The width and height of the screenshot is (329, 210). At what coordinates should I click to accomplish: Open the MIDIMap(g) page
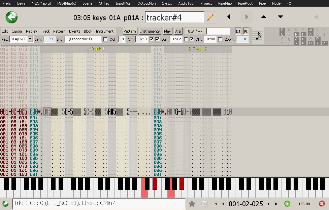[x=42, y=3]
